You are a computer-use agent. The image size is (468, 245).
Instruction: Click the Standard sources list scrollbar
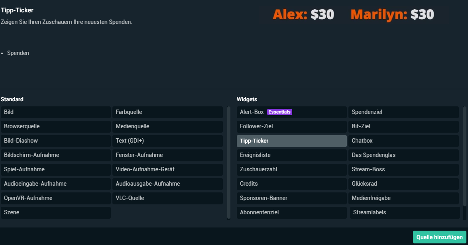point(229,162)
